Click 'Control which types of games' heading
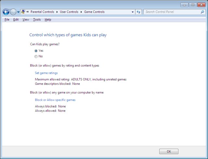The height and width of the screenshot is (159, 208). (x=68, y=35)
